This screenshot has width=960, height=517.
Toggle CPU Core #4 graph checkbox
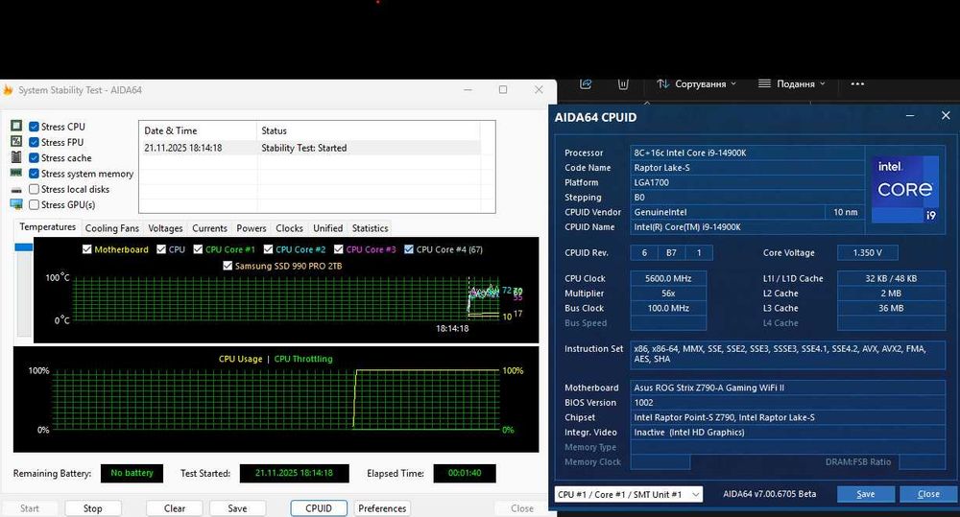click(409, 249)
